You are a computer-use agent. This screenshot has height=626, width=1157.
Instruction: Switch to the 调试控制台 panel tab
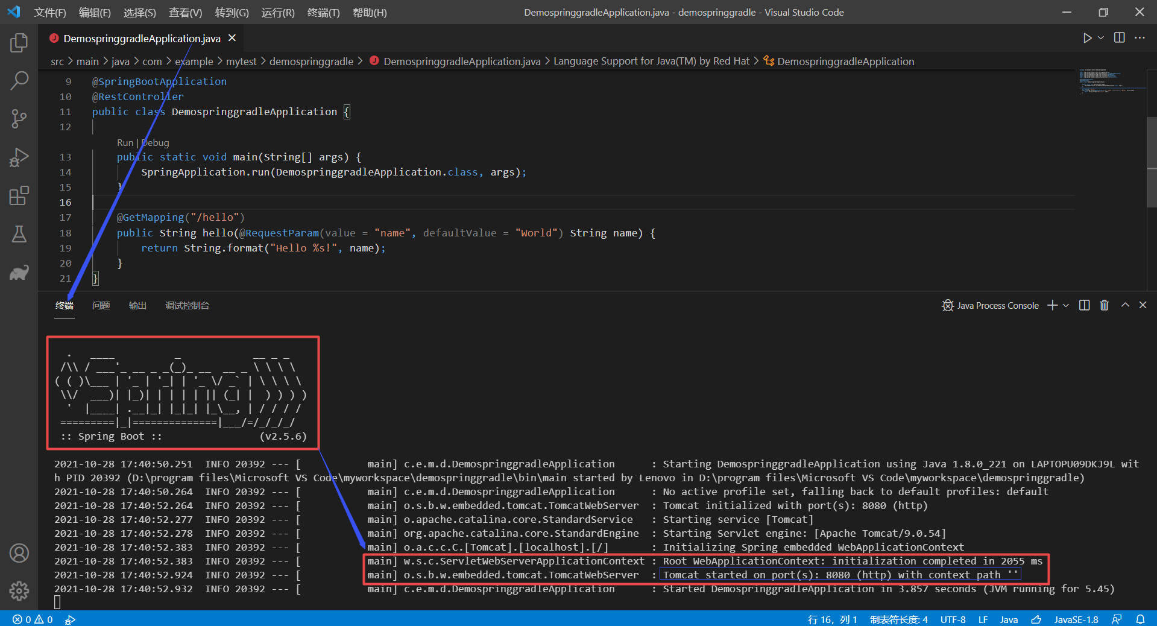coord(188,306)
